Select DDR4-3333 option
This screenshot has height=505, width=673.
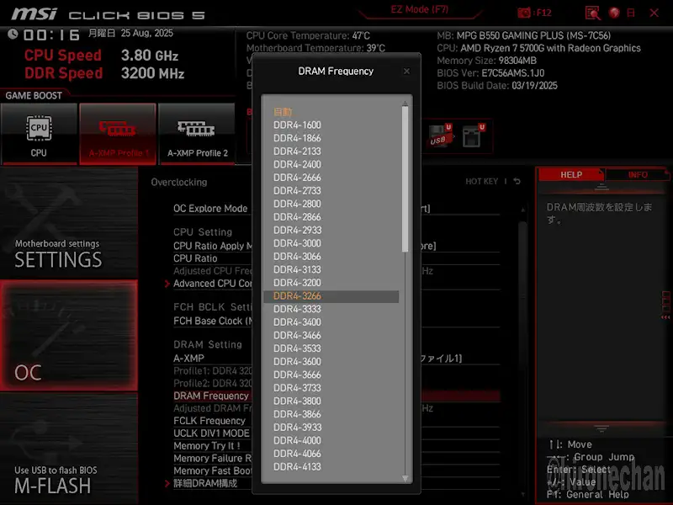297,309
